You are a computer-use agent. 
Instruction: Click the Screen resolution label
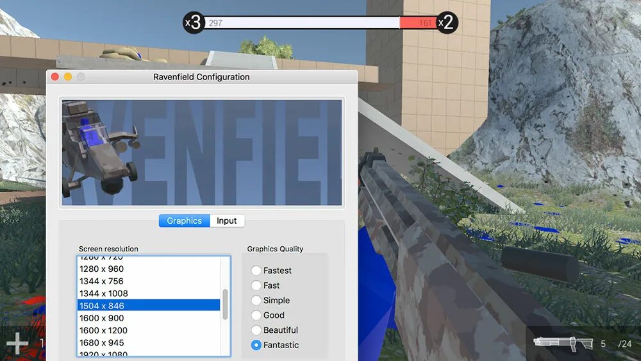(x=108, y=249)
